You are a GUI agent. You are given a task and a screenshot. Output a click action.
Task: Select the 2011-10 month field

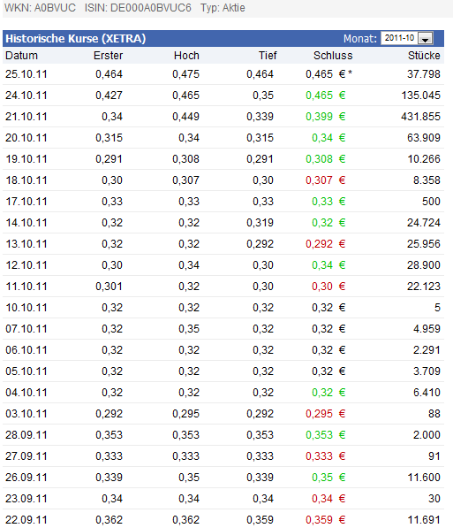click(407, 38)
